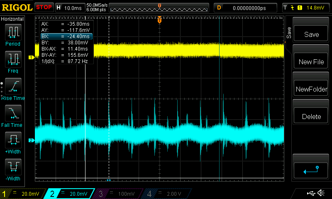Select the +Width measurement icon
The image size is (332, 199).
[x=13, y=140]
